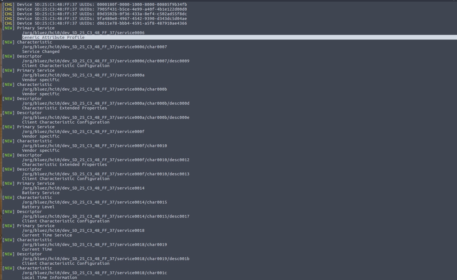The image size is (457, 280).
Task: Click path ending char000b/desc000d
Action: click(106, 103)
